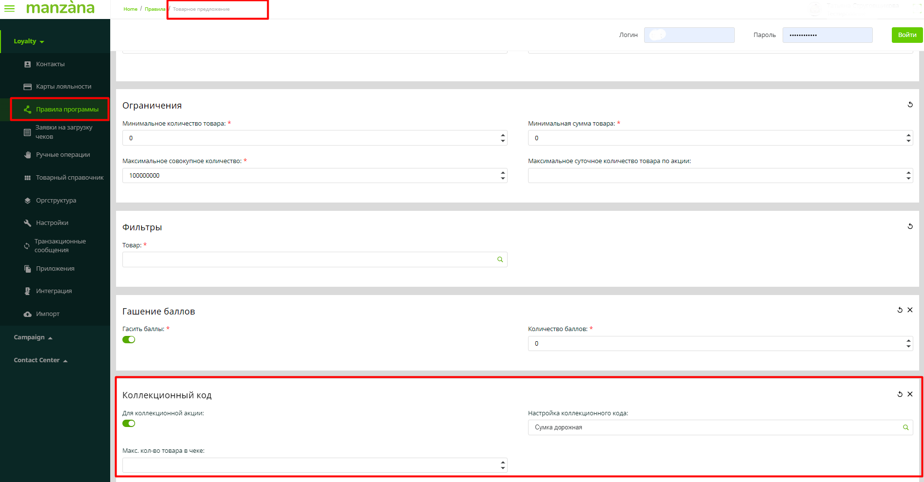Expand the Contact Center menu section

click(x=40, y=360)
